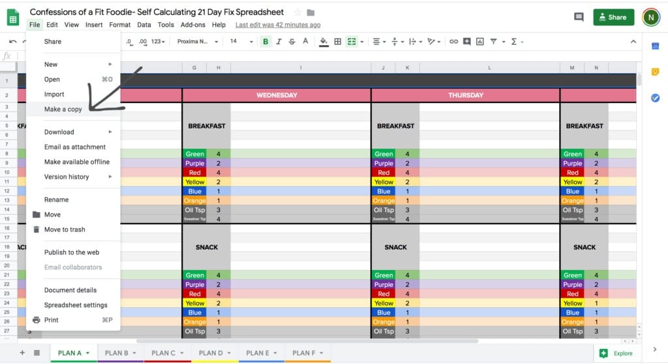This screenshot has height=364, width=668.
Task: Click the functions sigma icon
Action: click(x=514, y=41)
